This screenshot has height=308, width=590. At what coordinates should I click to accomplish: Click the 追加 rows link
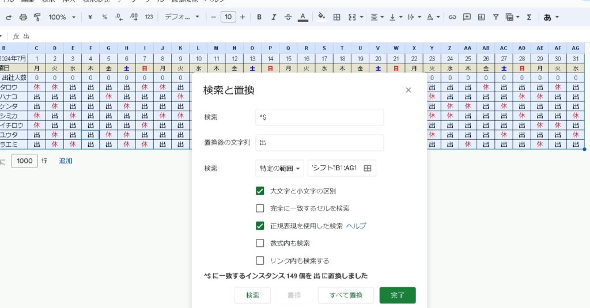pyautogui.click(x=66, y=161)
